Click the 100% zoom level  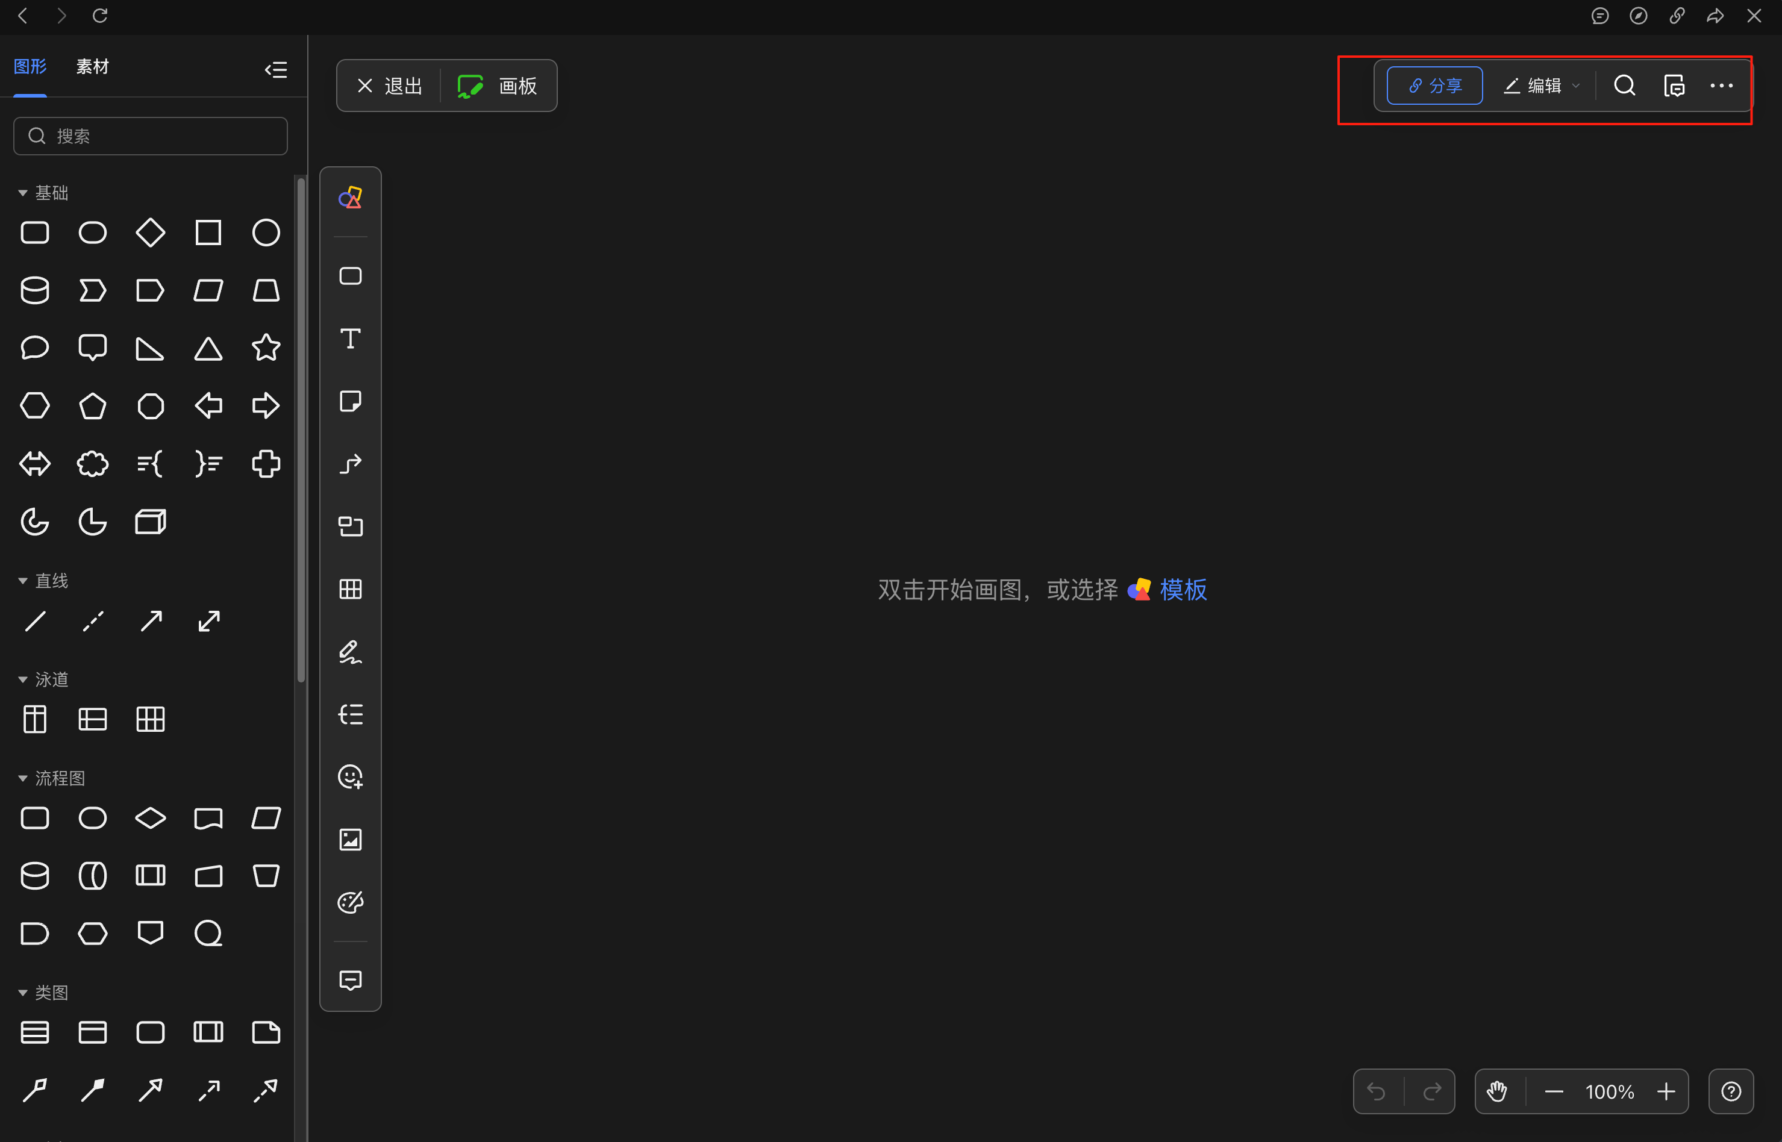point(1609,1091)
